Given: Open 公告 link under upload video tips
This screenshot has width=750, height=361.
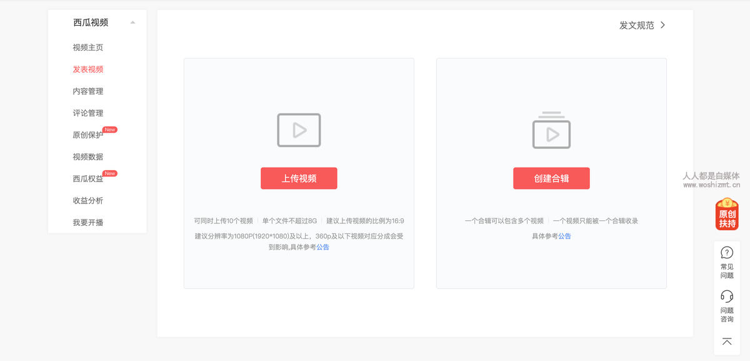Looking at the screenshot, I should pos(322,247).
